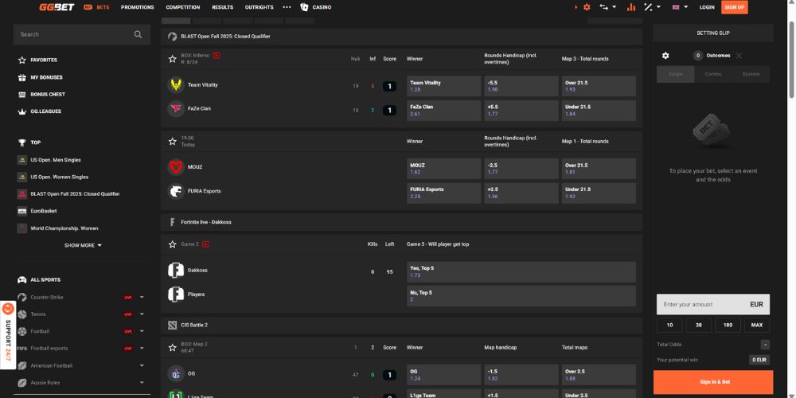Viewport: 796px width, 398px height.
Task: Open the three-dot more menu
Action: click(287, 7)
